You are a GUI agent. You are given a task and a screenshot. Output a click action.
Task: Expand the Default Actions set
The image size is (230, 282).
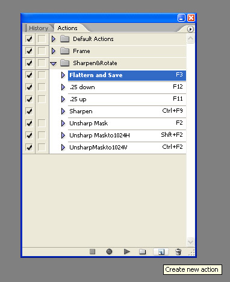[x=54, y=39]
